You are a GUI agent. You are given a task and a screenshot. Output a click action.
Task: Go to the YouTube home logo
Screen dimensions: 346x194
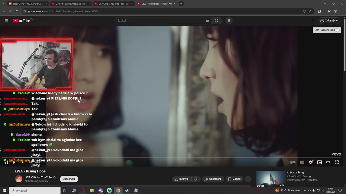(21, 21)
